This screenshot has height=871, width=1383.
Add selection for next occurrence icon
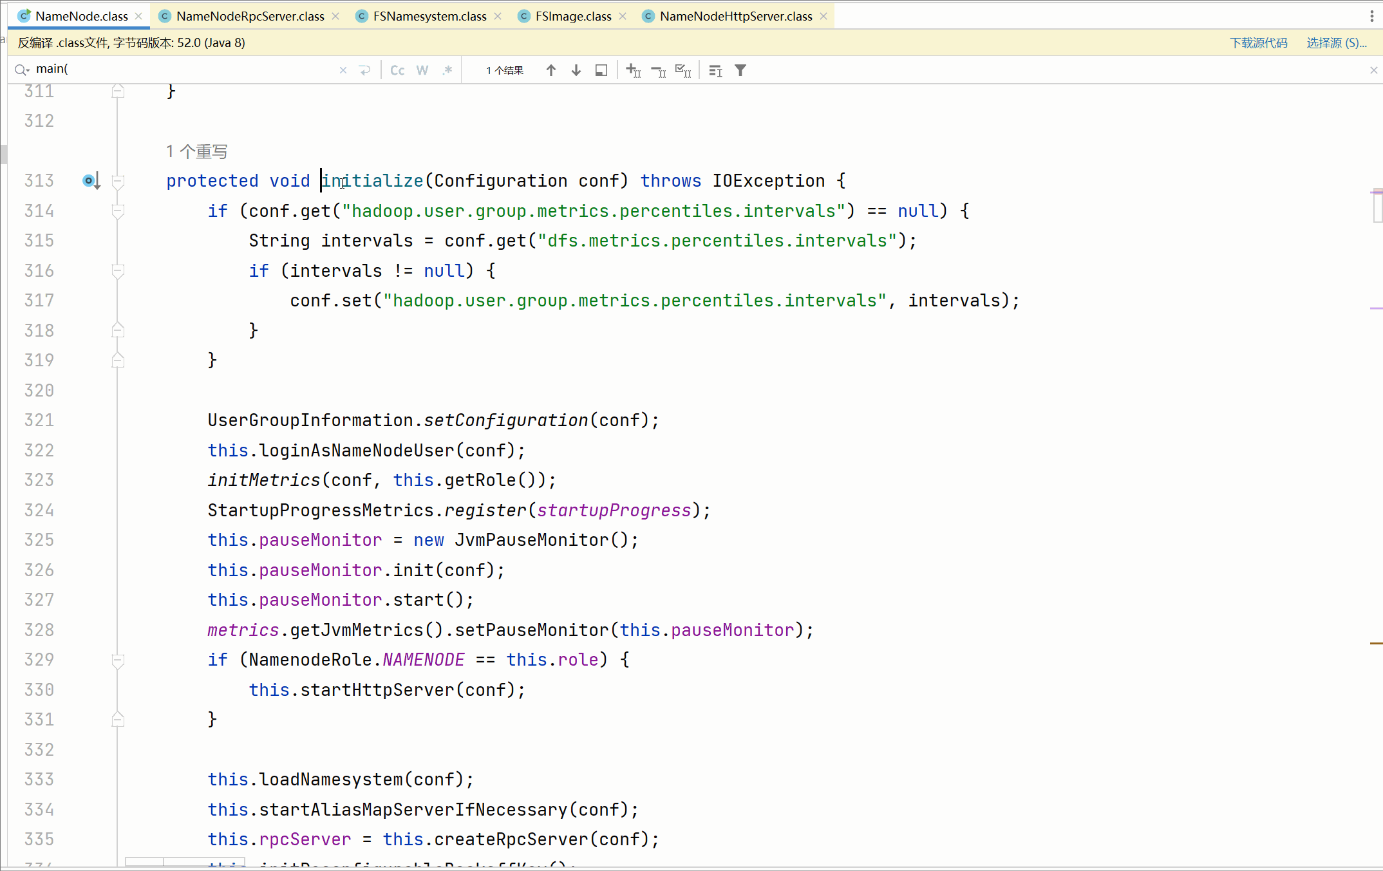coord(634,70)
